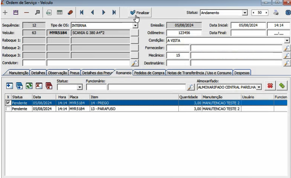This screenshot has width=291, height=178.
Task: Switch to the Manutenção tab
Action: [x=18, y=73]
